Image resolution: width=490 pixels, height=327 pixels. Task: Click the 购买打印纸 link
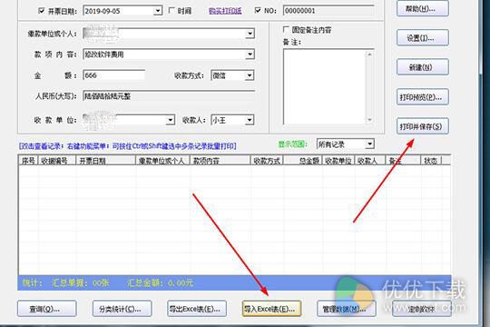(x=225, y=11)
